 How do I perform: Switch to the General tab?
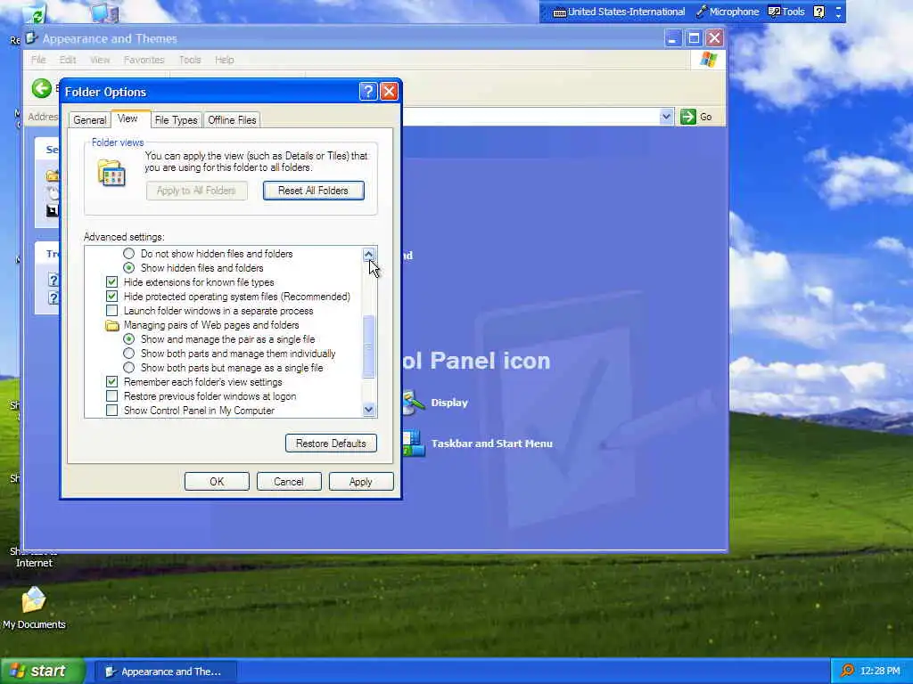click(90, 120)
